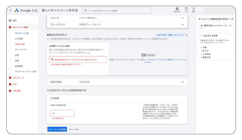Focus the 目標広告視聴単価 yen input field
Viewport: 242px width, 140px height.
[x=62, y=113]
